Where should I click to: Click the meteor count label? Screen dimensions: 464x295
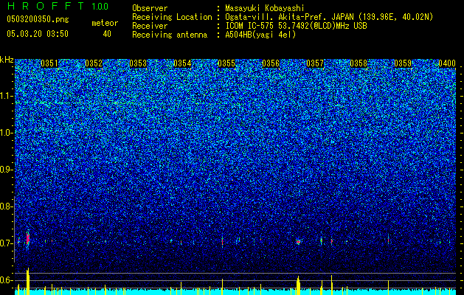[x=105, y=23]
